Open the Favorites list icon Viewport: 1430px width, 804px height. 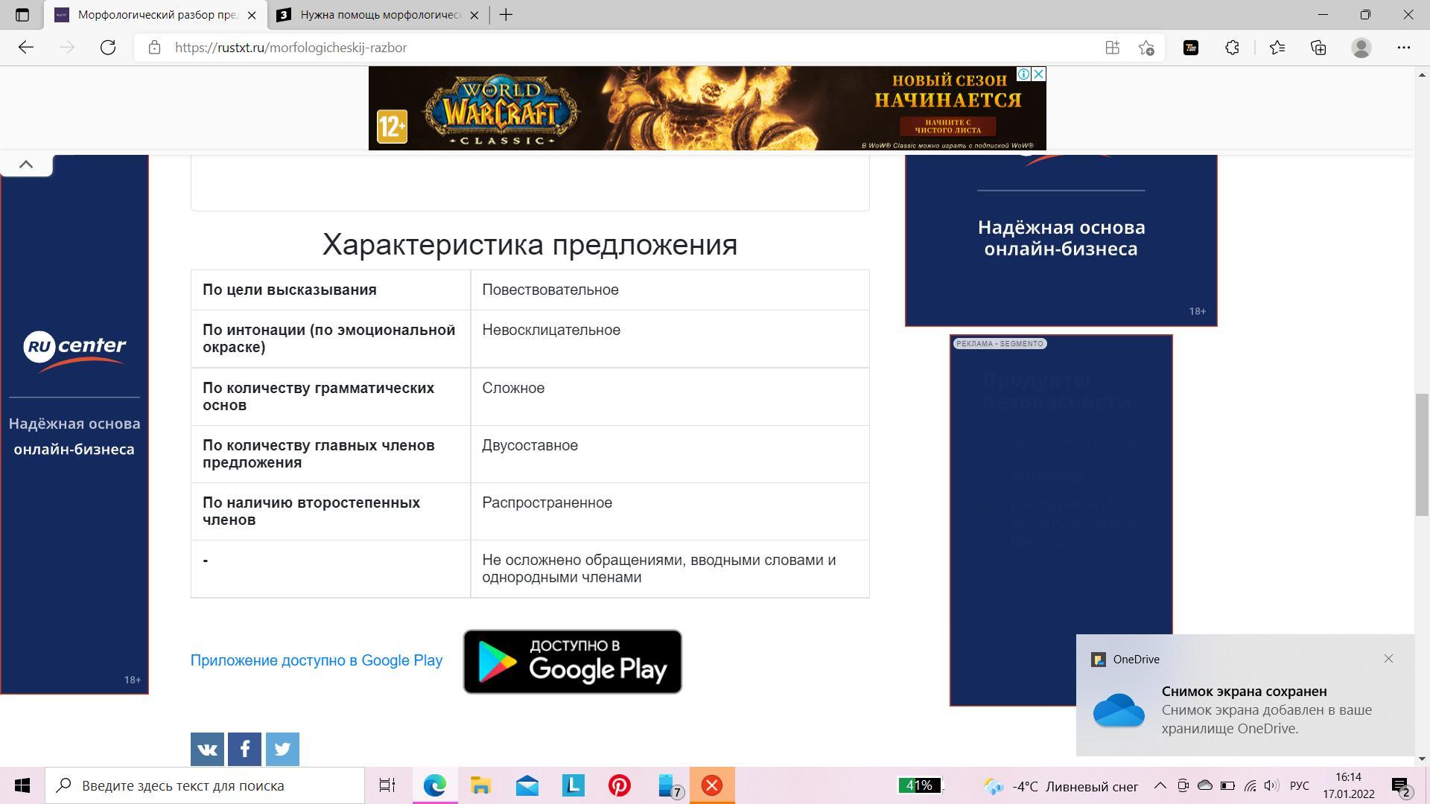1277,48
